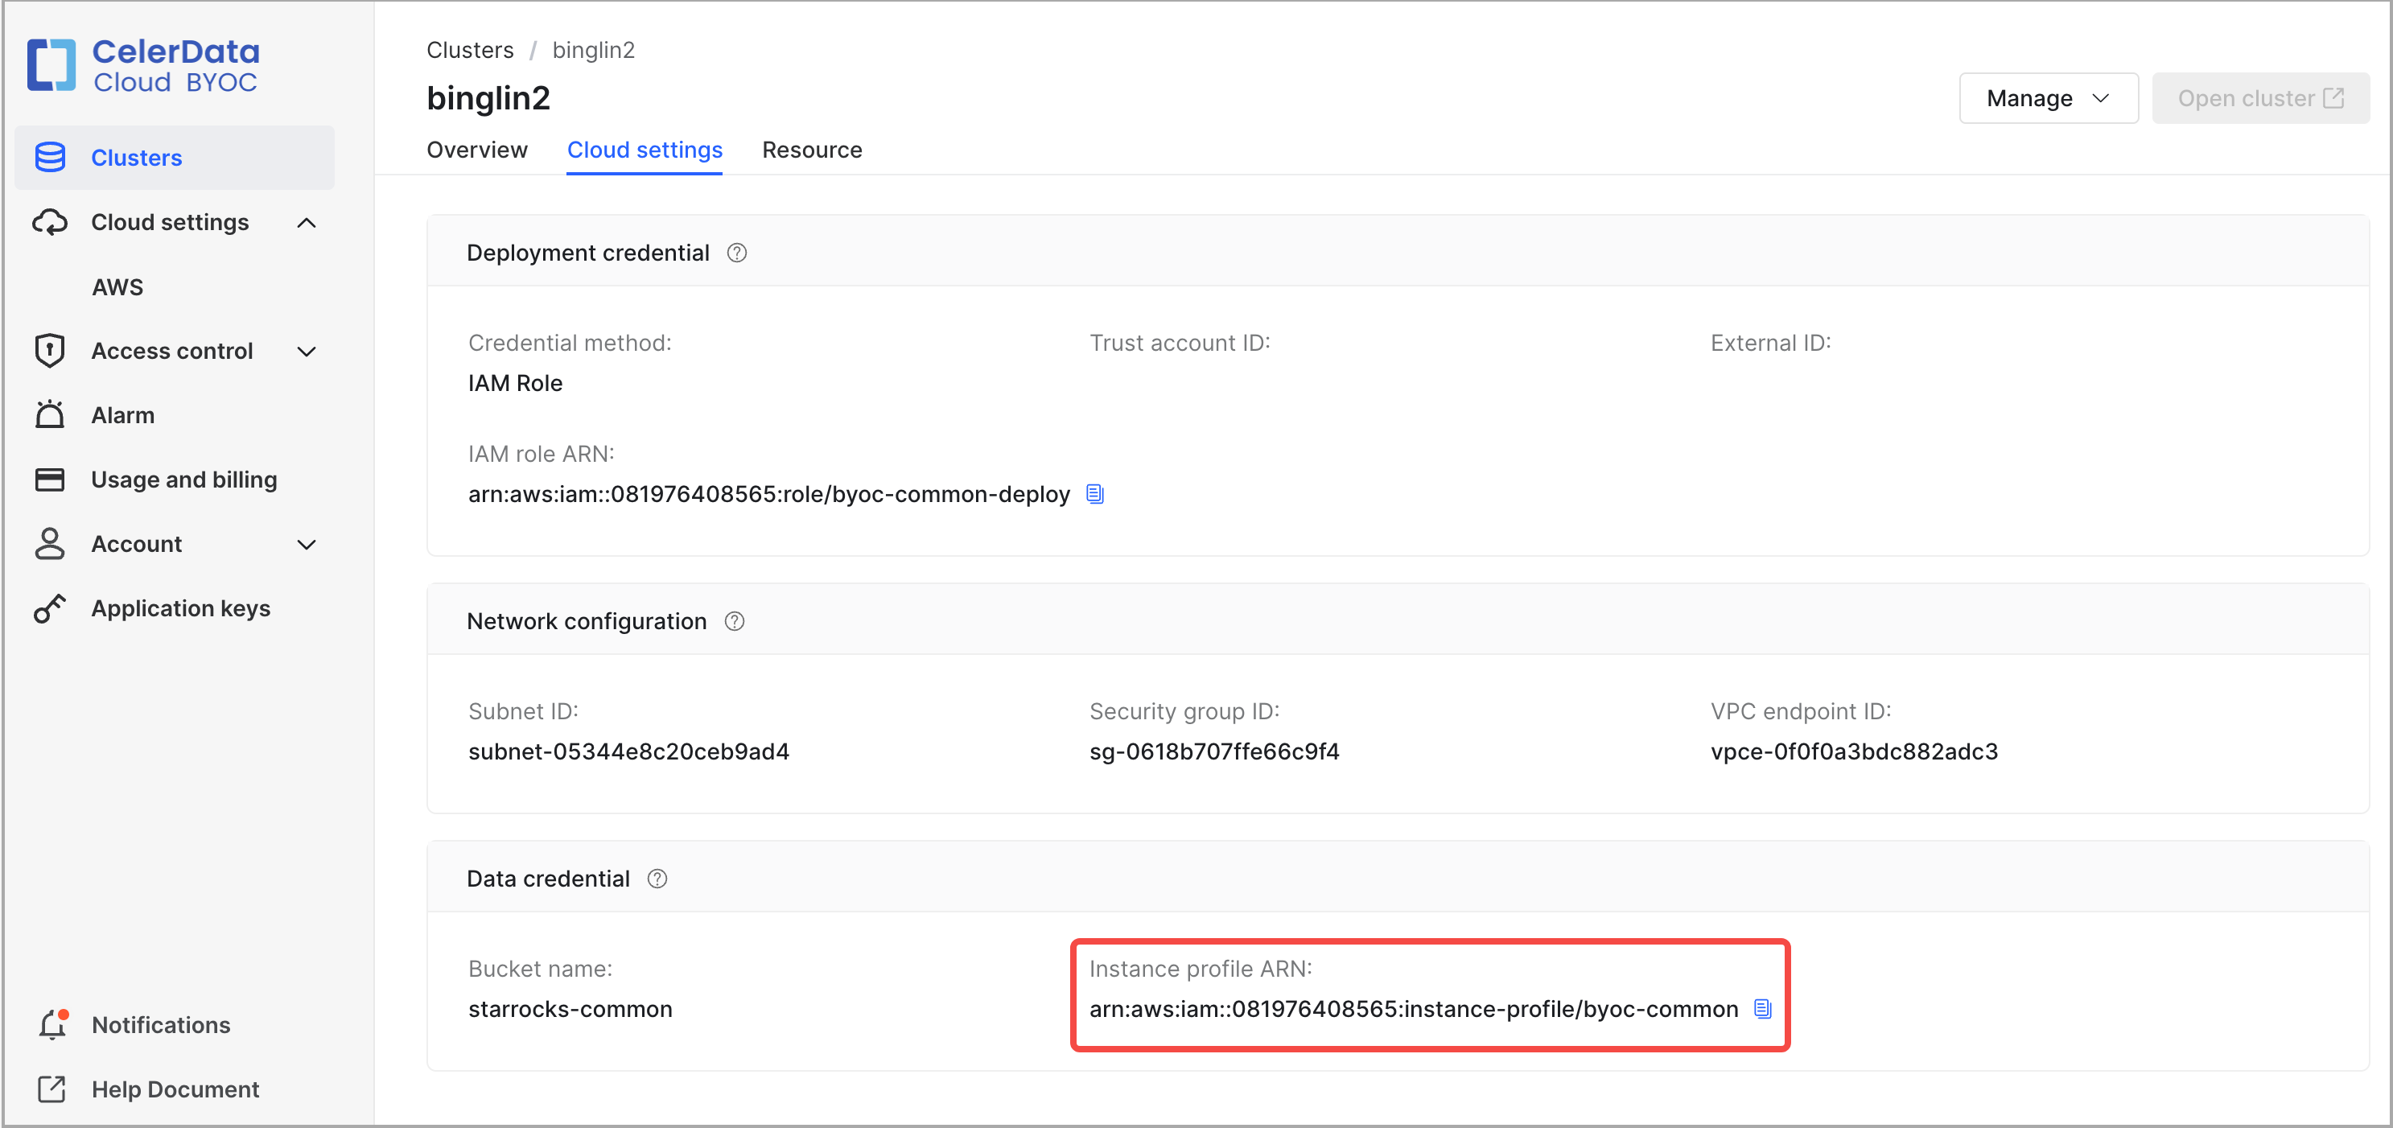The height and width of the screenshot is (1128, 2393).
Task: Expand the Access control section
Action: (307, 350)
